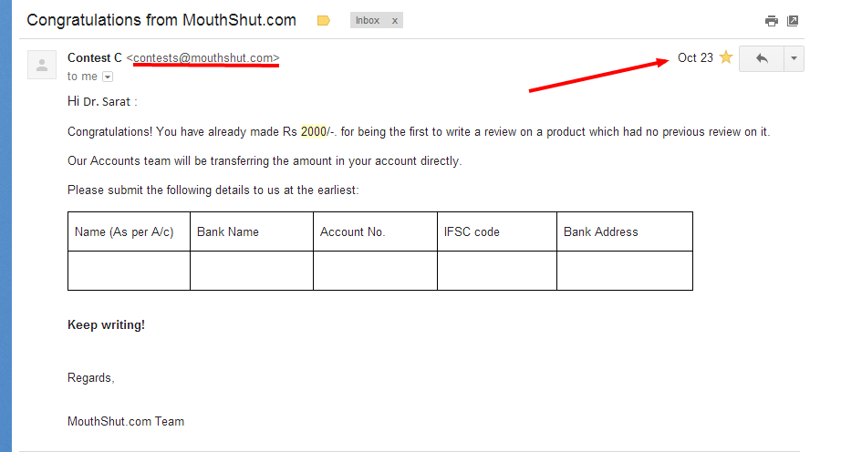The width and height of the screenshot is (841, 452).
Task: Click the empty cell under Account No.
Action: pos(375,271)
